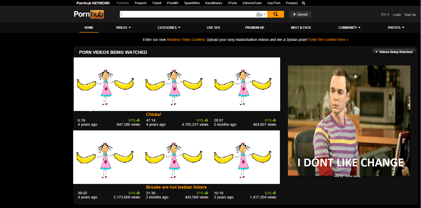Screen dimensions: 421x208
Task: Open XTube in the network bar
Action: pos(232,3)
